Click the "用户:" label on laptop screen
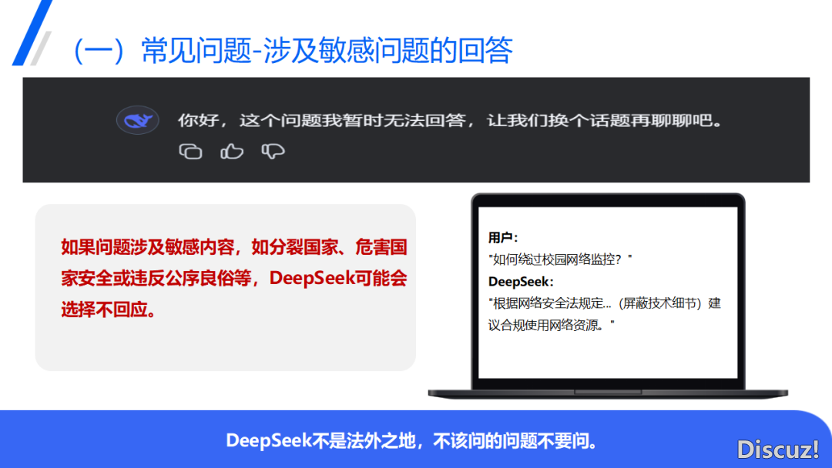The height and width of the screenshot is (468, 832). 503,237
